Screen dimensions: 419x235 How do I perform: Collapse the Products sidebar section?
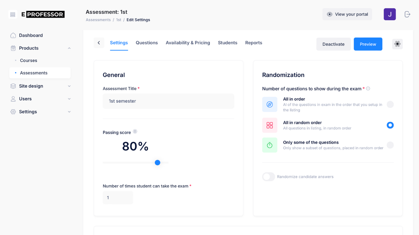click(69, 48)
